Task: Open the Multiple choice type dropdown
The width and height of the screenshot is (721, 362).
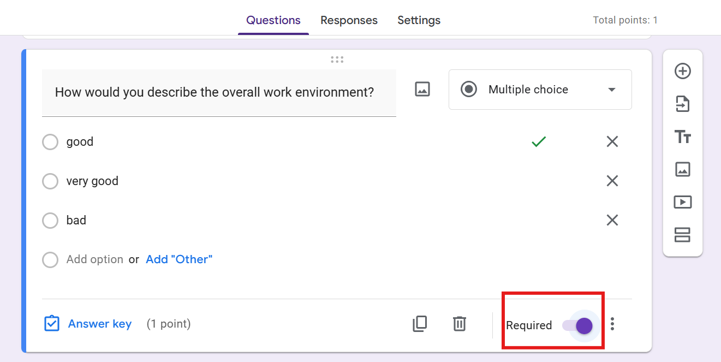Action: [x=540, y=90]
